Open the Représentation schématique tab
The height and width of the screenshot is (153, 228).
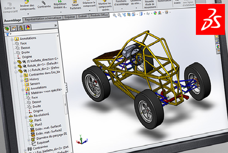42,19
